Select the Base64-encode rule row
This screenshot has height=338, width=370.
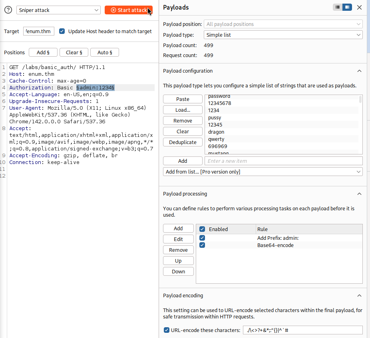click(279, 245)
